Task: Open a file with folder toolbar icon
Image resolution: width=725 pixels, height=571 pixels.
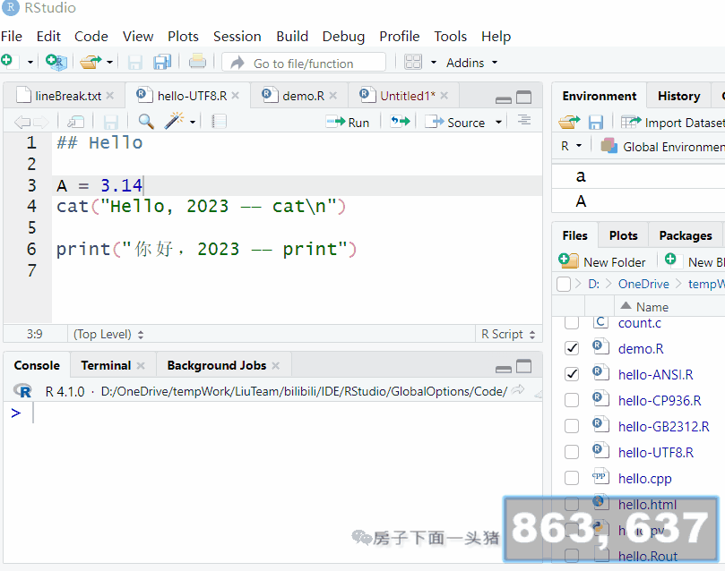Action: tap(90, 62)
